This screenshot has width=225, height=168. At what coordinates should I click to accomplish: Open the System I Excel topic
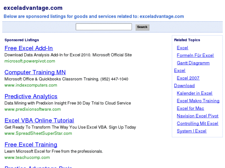[192, 131]
